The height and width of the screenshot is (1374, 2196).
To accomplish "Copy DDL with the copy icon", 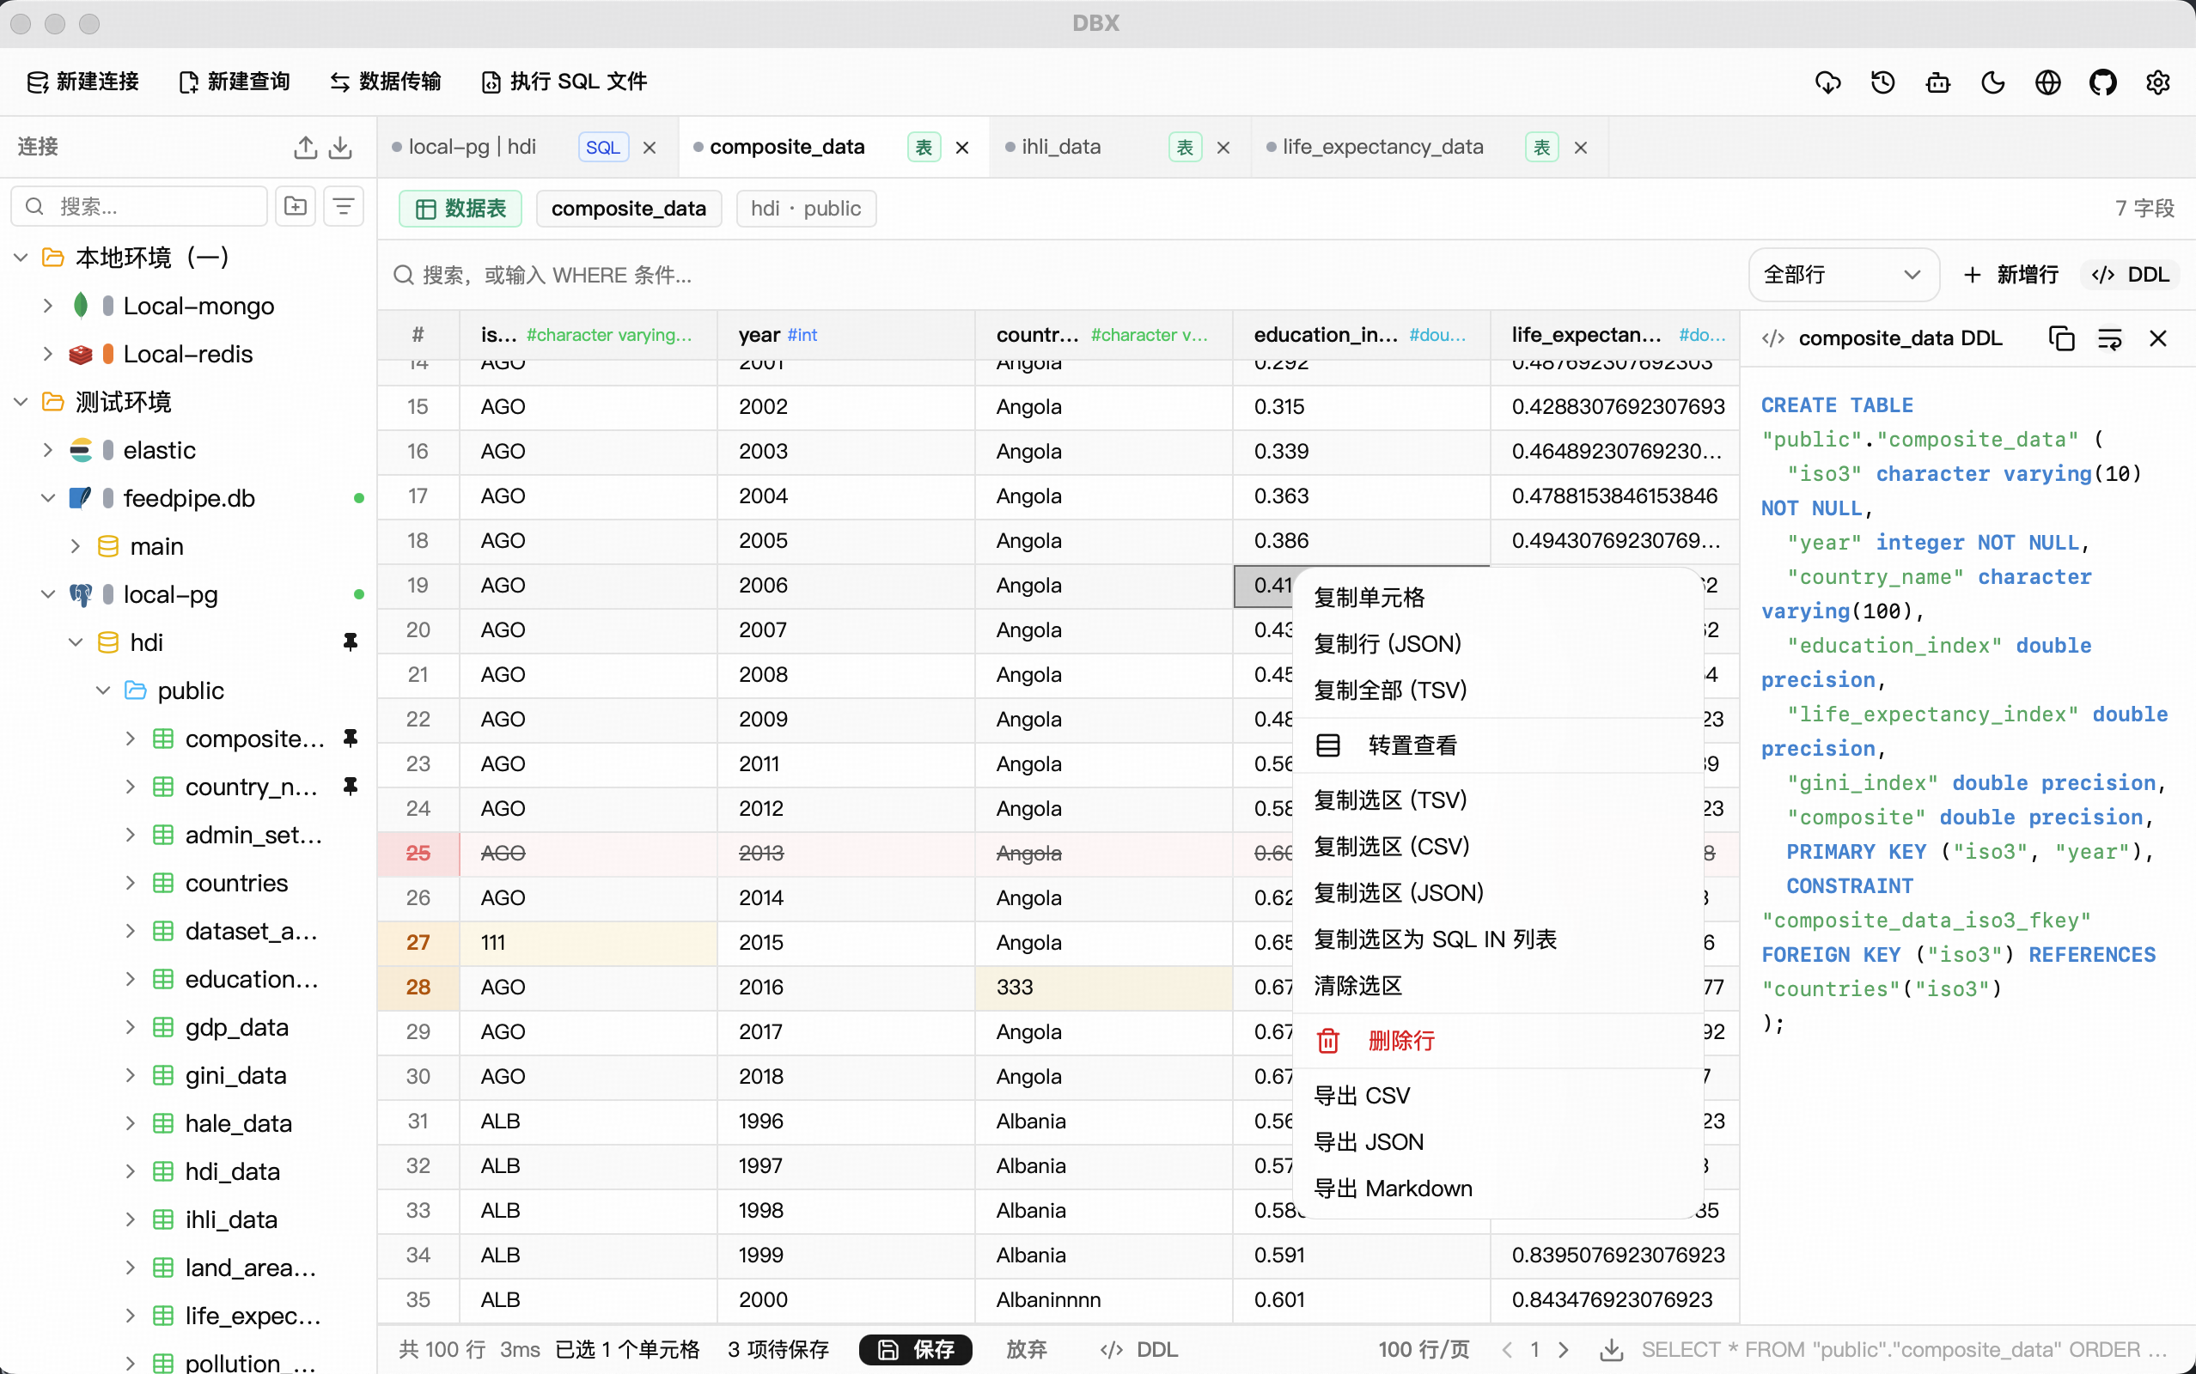I will tap(2061, 338).
